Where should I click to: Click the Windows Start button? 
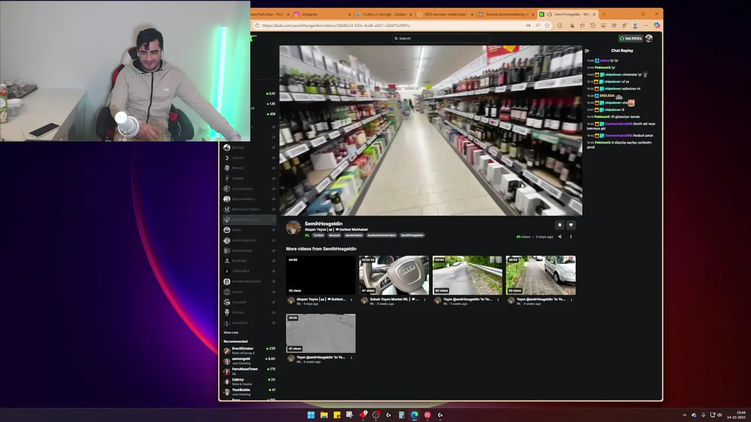pos(311,415)
